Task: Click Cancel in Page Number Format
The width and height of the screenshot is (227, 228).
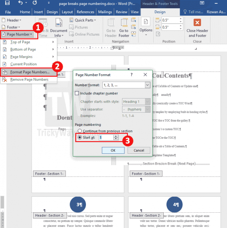Action: 139,150
